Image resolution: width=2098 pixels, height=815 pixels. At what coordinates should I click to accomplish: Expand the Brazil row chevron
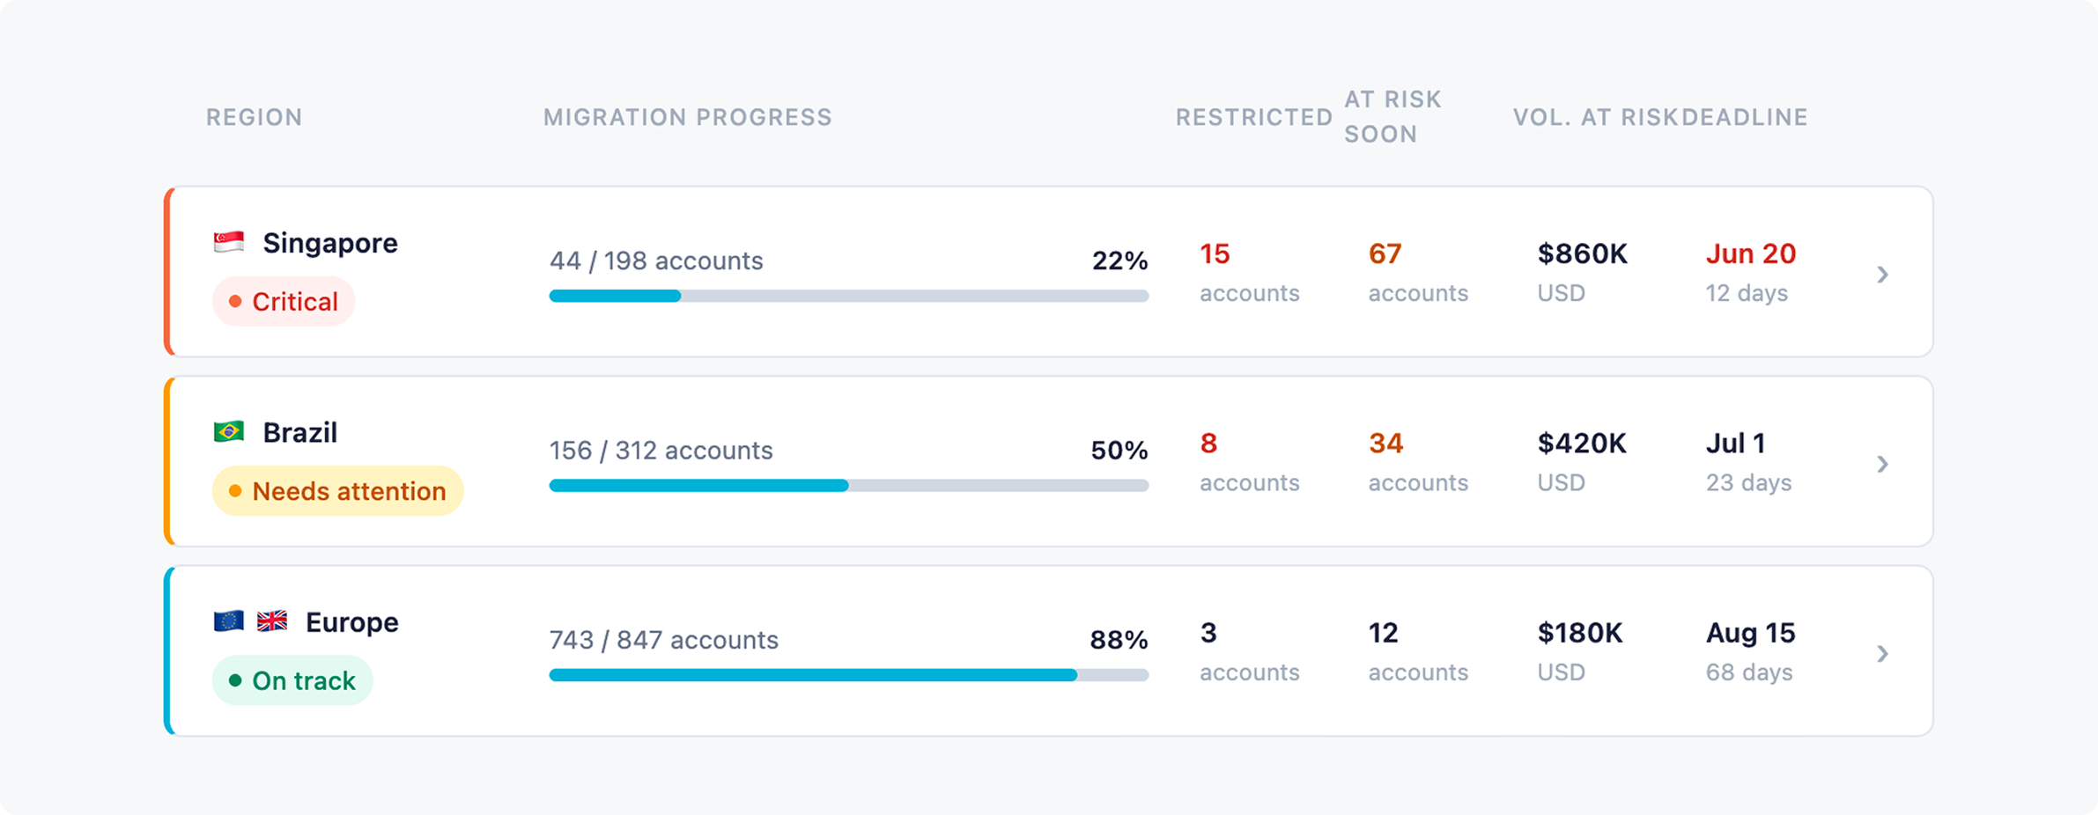[1882, 464]
